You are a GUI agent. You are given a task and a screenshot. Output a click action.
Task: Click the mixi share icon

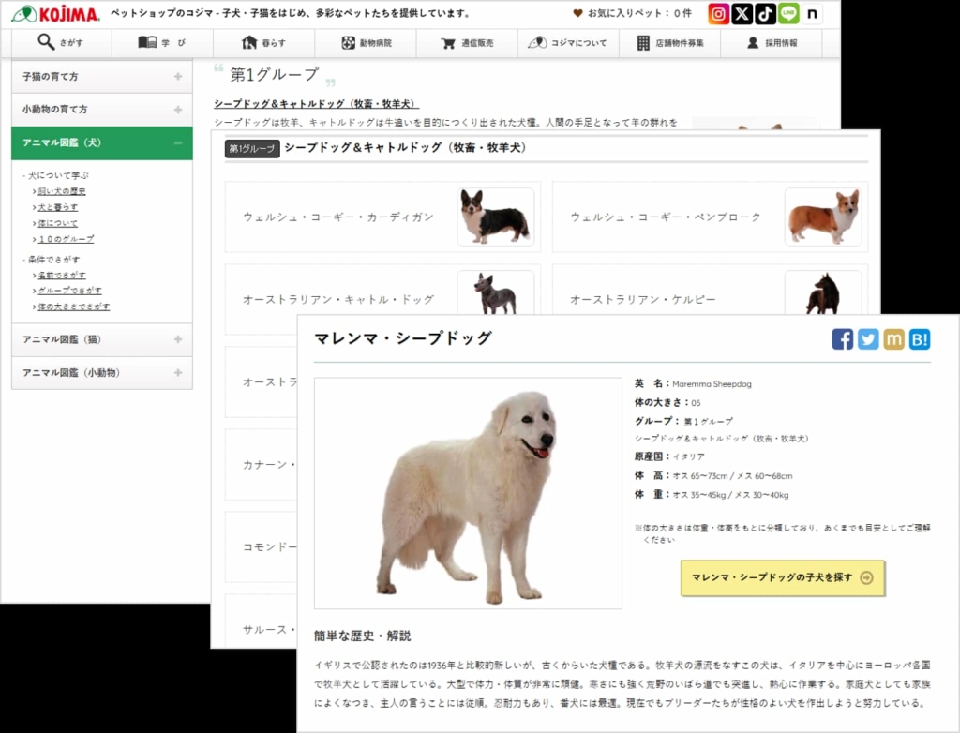point(893,339)
